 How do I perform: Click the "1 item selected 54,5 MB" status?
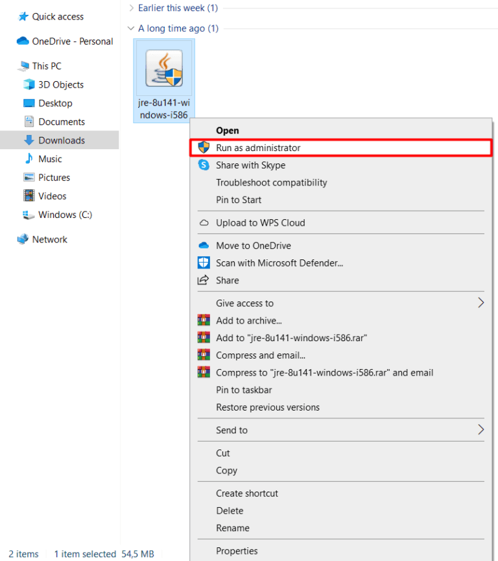coord(104,553)
